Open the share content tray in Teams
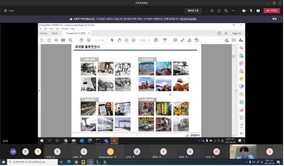This screenshot has width=284, height=166. [258, 11]
